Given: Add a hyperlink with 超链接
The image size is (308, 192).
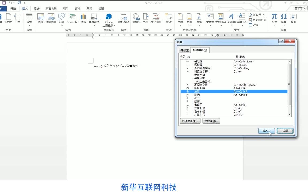Looking at the screenshot, I should (x=136, y=19).
